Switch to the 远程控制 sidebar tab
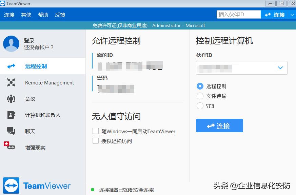Viewport: 296px width, 195px height. 43,66
